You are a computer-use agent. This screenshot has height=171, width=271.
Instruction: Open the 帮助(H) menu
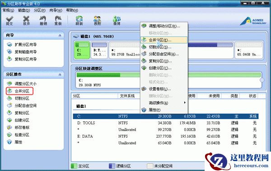pyautogui.click(x=72, y=10)
